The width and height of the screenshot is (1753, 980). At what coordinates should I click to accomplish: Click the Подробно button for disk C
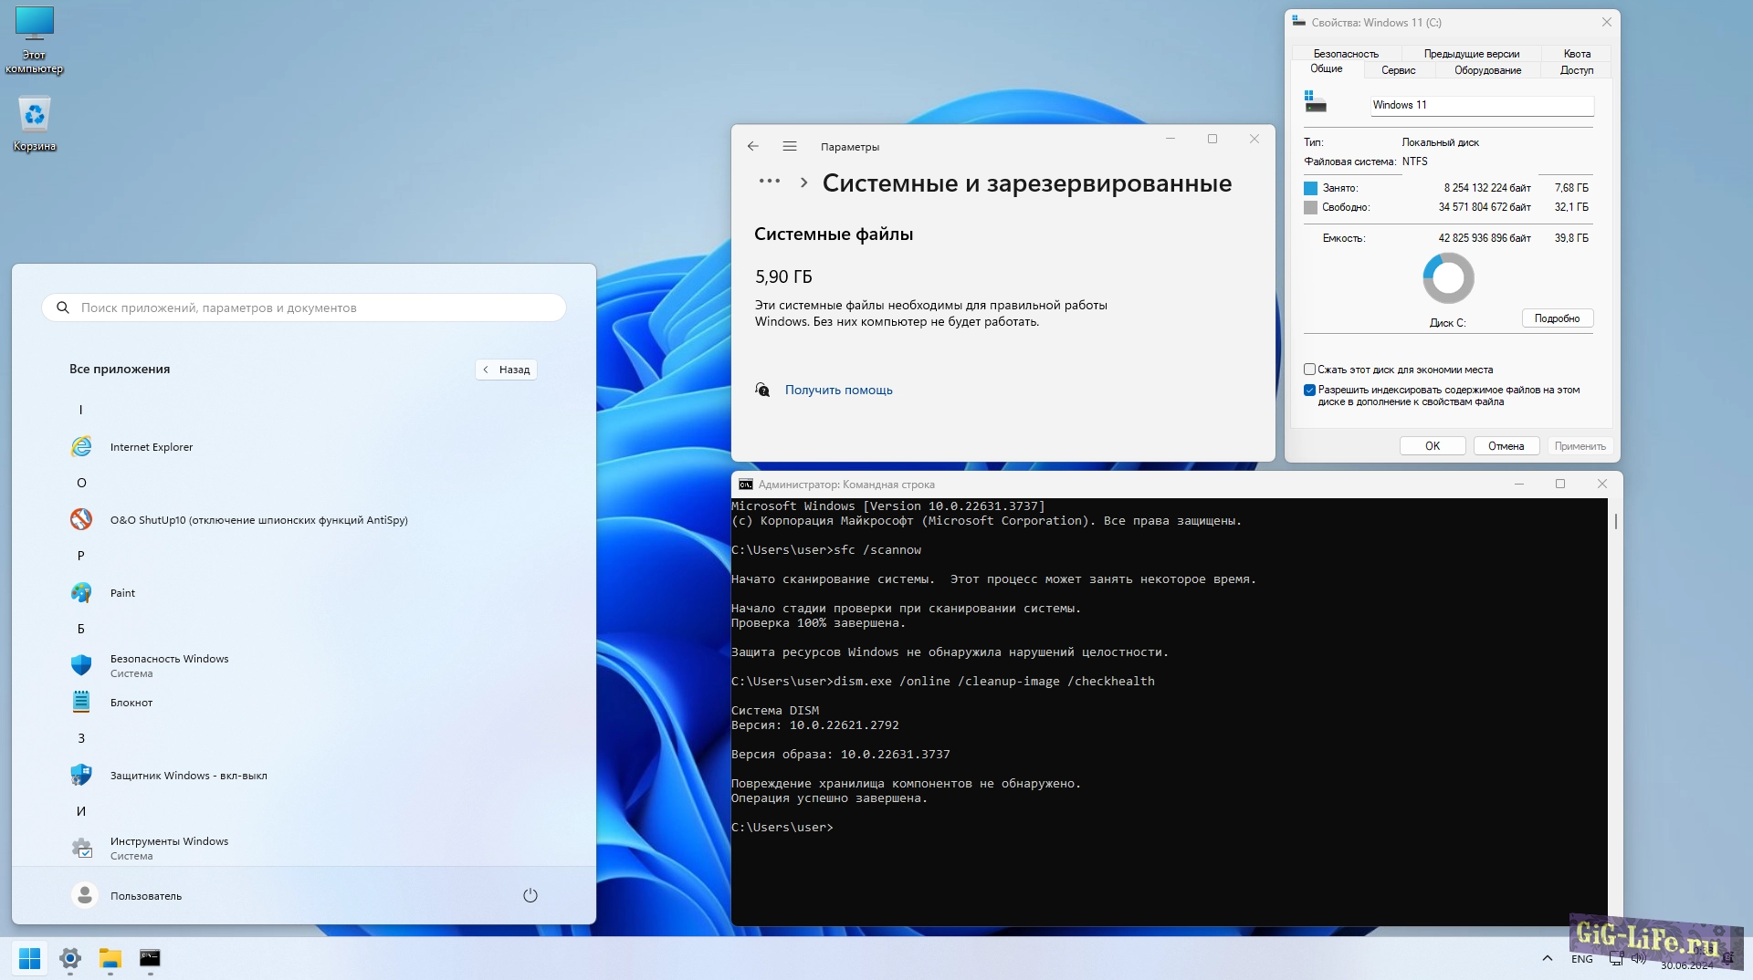coord(1557,318)
